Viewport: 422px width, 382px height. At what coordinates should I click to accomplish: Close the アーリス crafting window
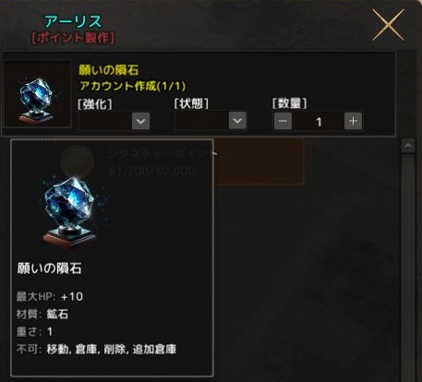(x=388, y=25)
